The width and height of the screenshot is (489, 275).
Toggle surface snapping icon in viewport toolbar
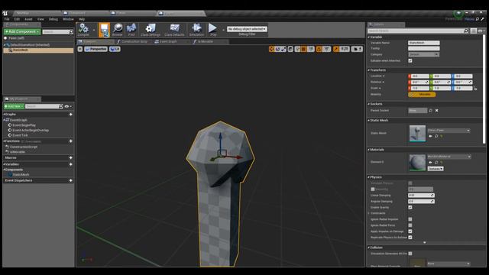(297, 49)
